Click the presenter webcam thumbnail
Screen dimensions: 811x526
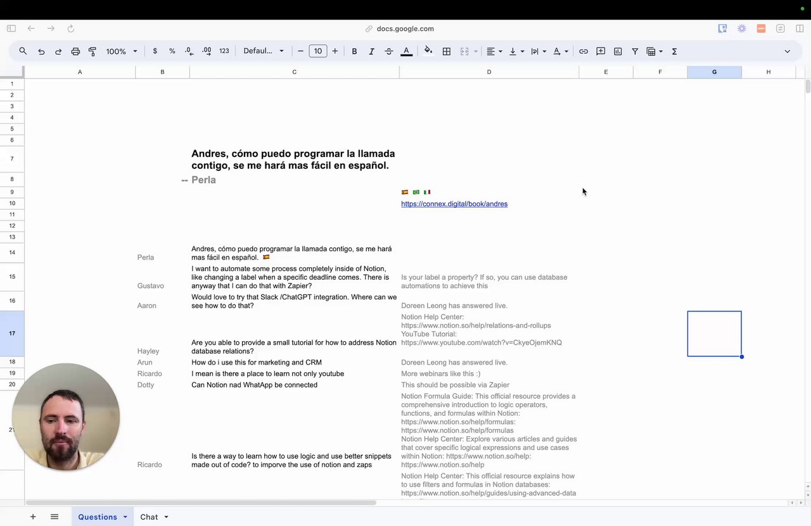(x=66, y=416)
